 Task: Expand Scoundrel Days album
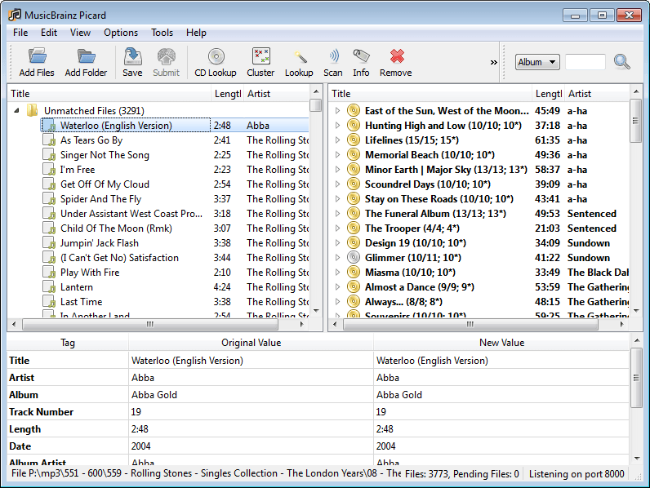point(337,184)
